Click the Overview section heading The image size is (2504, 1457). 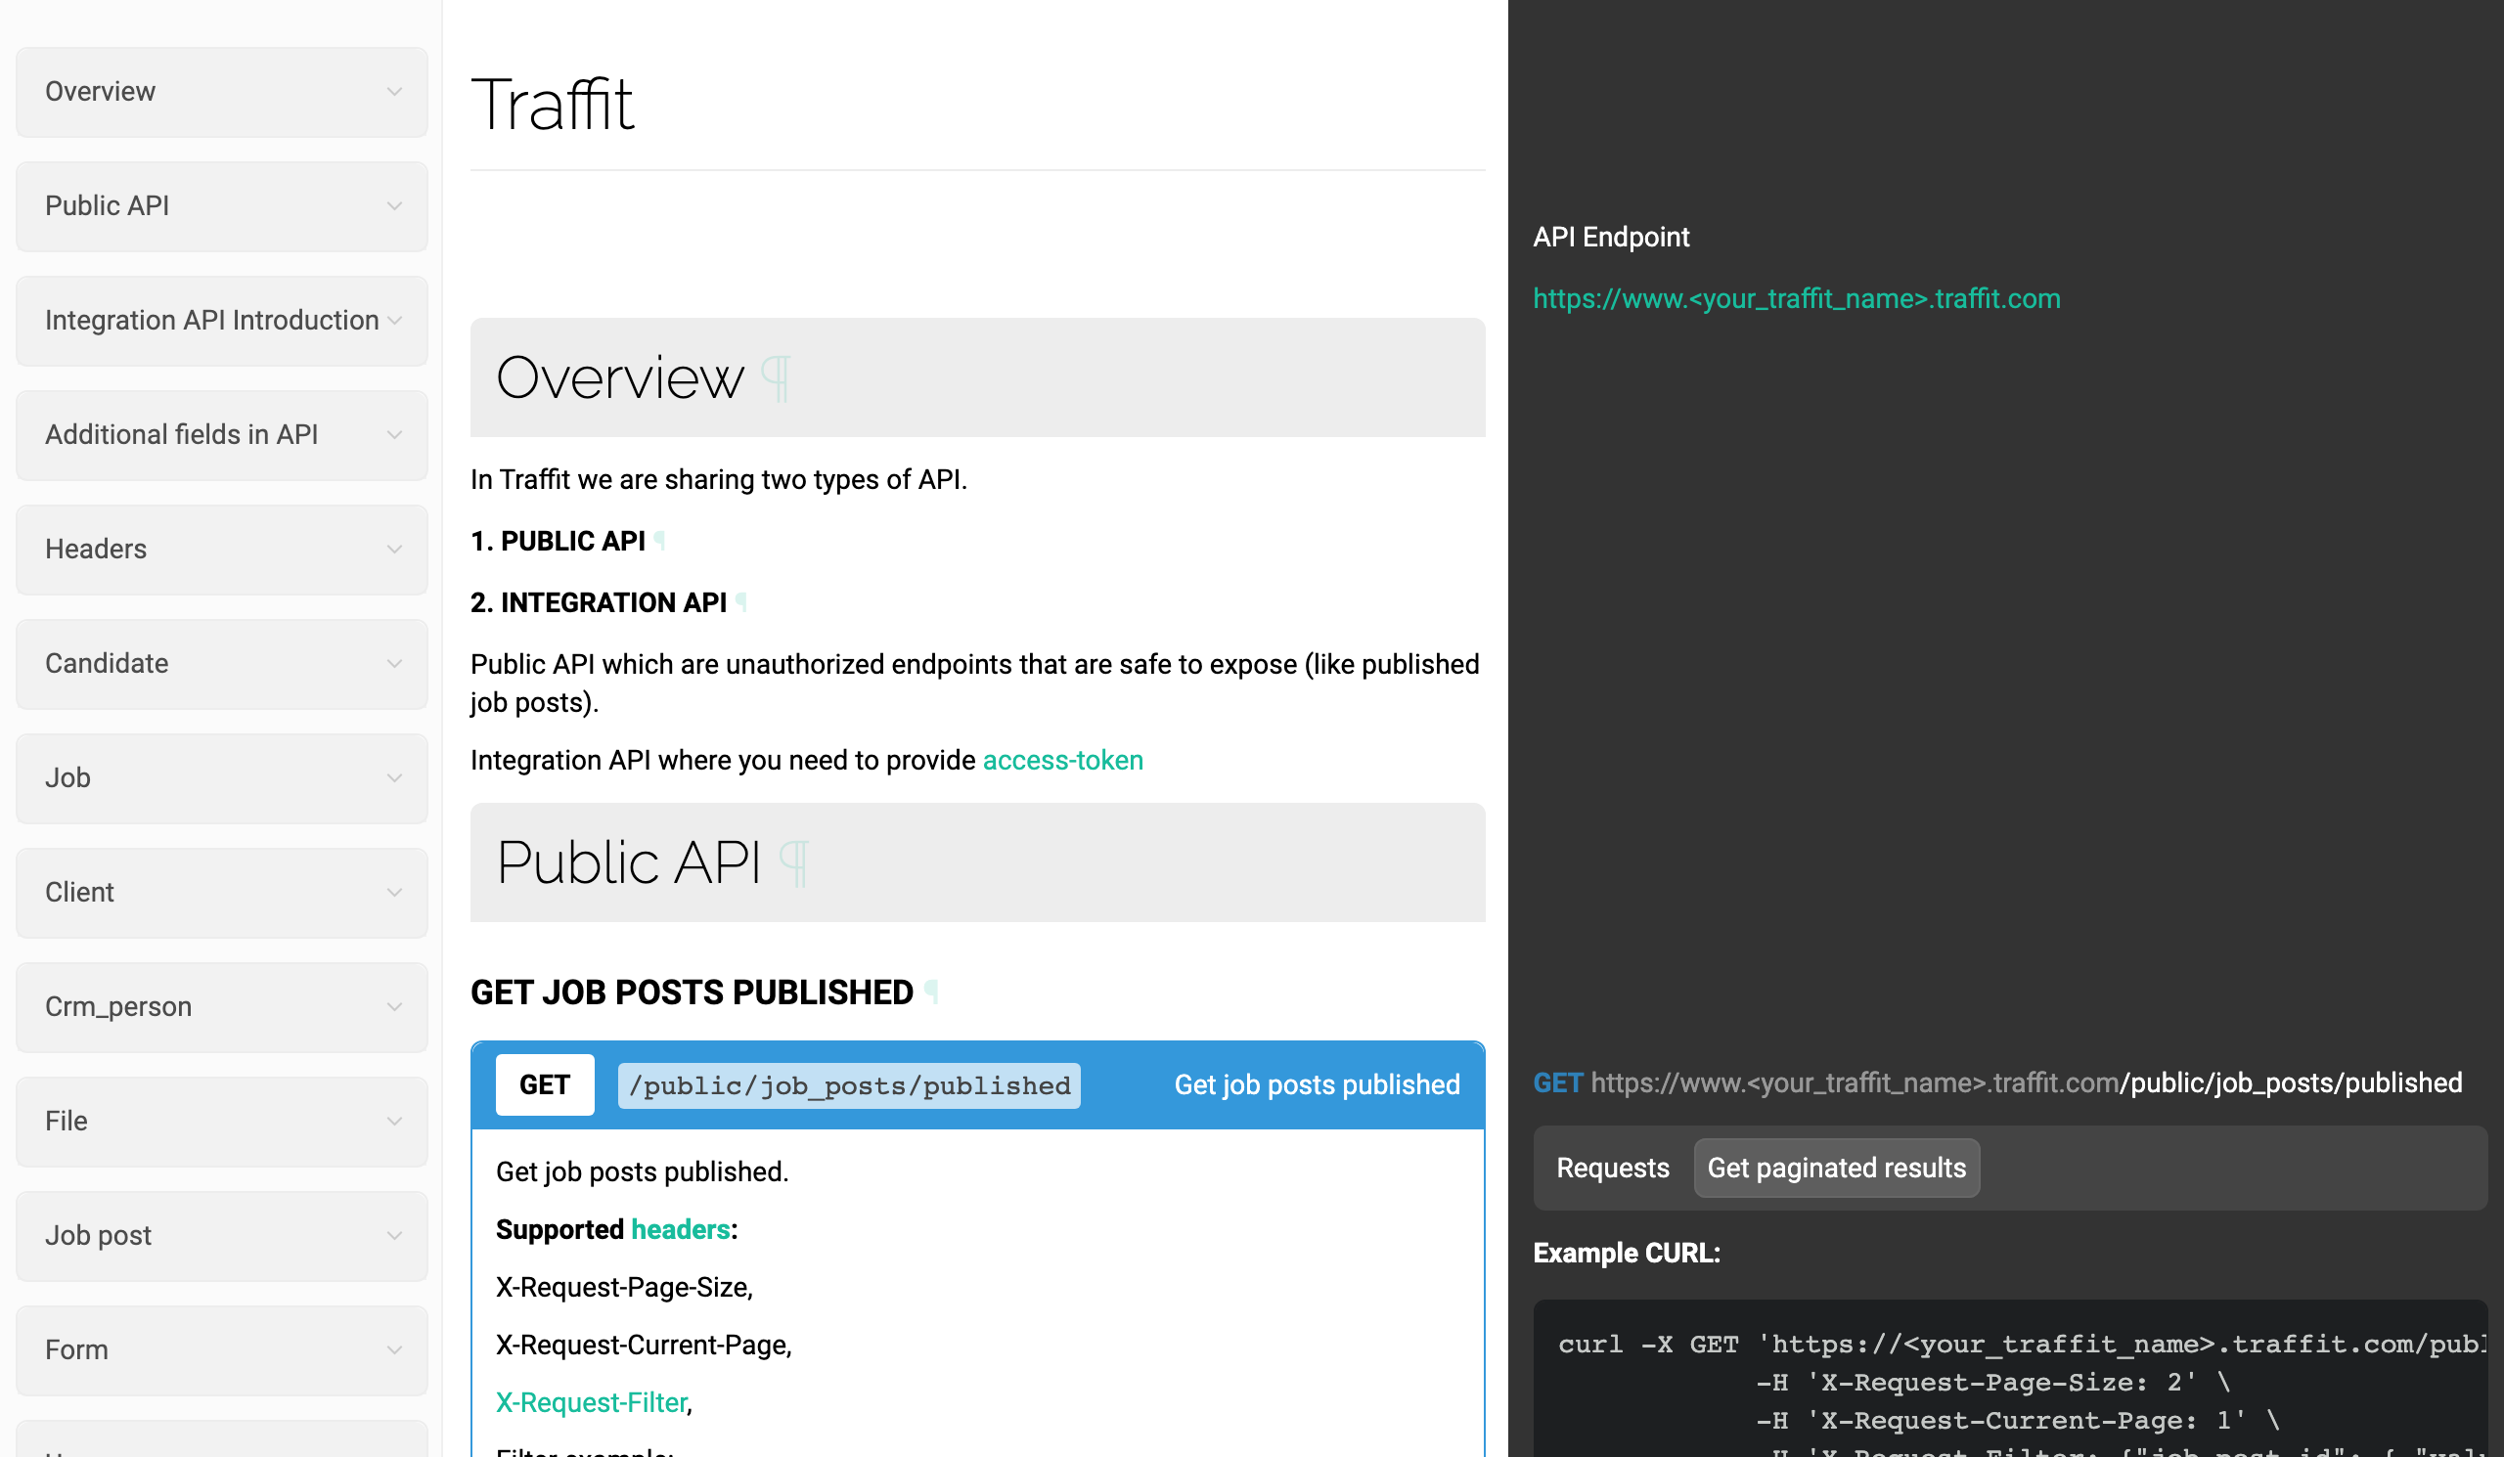pos(620,378)
